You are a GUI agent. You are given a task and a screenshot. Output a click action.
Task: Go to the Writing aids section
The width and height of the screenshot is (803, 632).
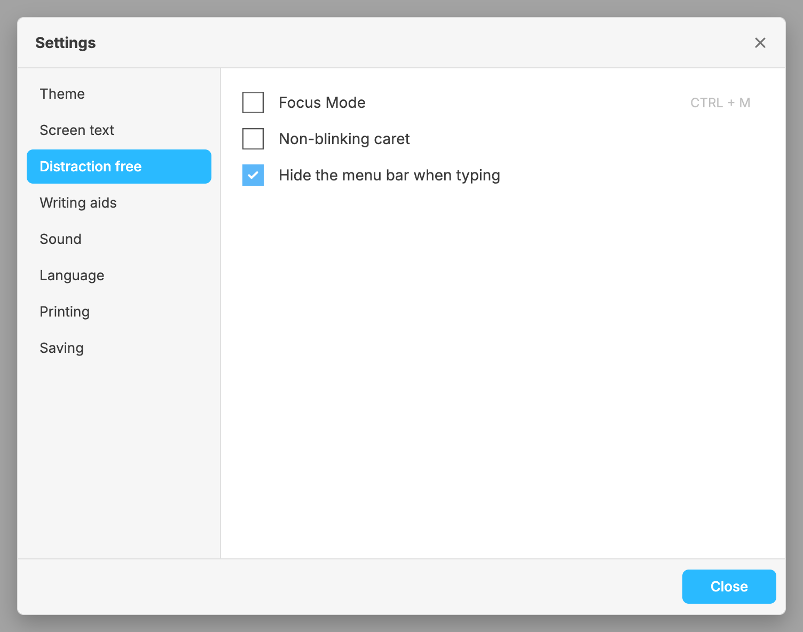click(119, 203)
